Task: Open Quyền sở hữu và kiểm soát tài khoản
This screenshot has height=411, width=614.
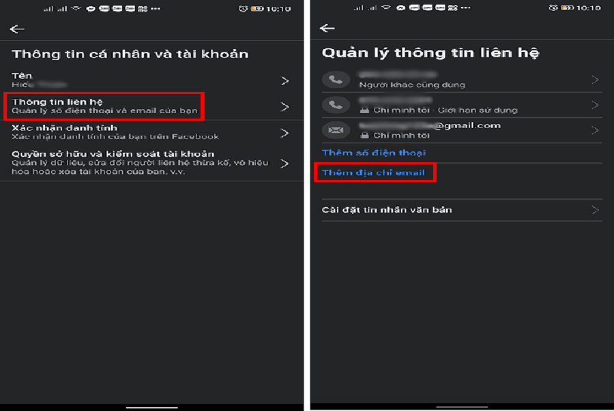Action: (151, 163)
